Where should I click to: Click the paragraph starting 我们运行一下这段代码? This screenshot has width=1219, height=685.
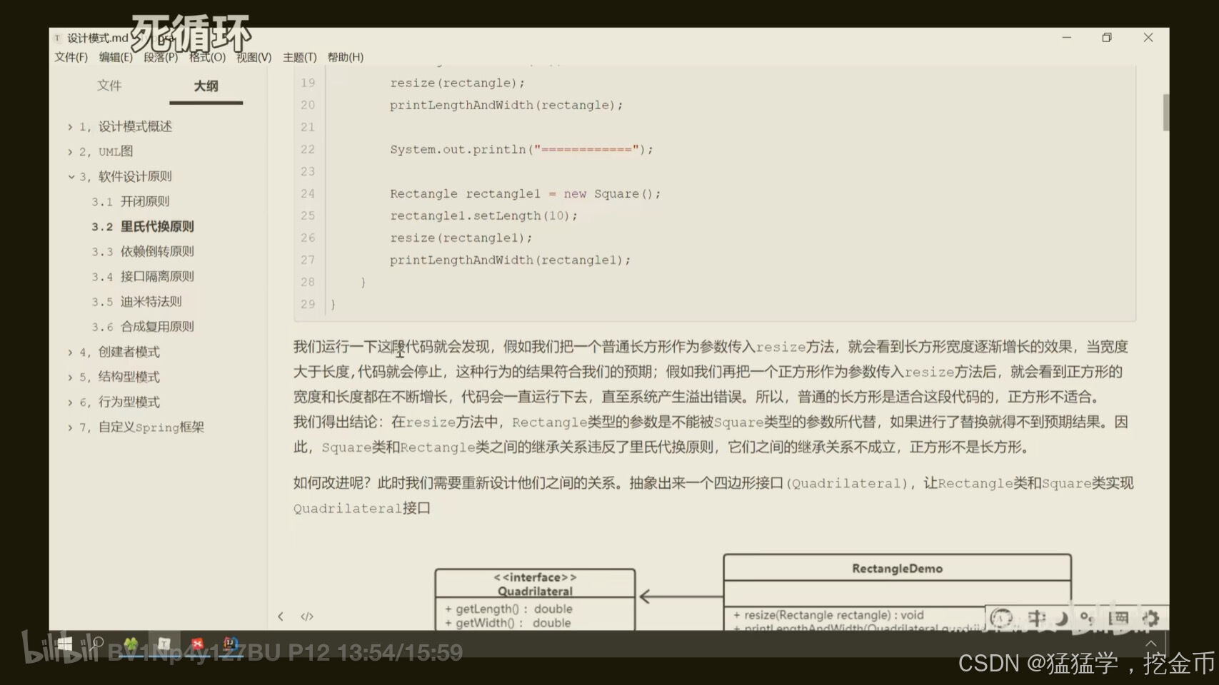[711, 397]
